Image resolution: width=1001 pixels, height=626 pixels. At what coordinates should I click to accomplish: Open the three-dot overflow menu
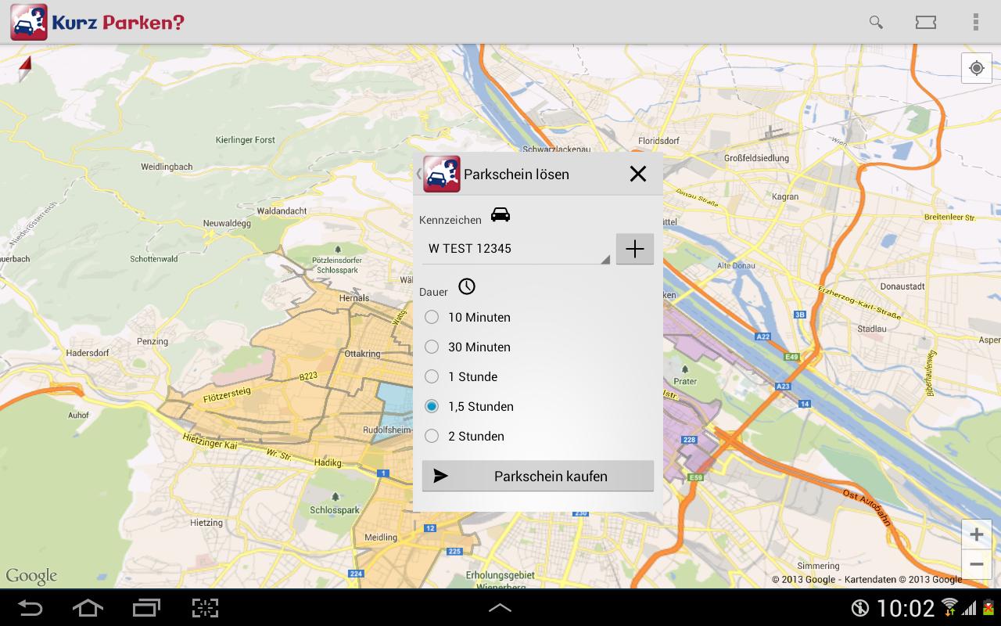coord(975,22)
